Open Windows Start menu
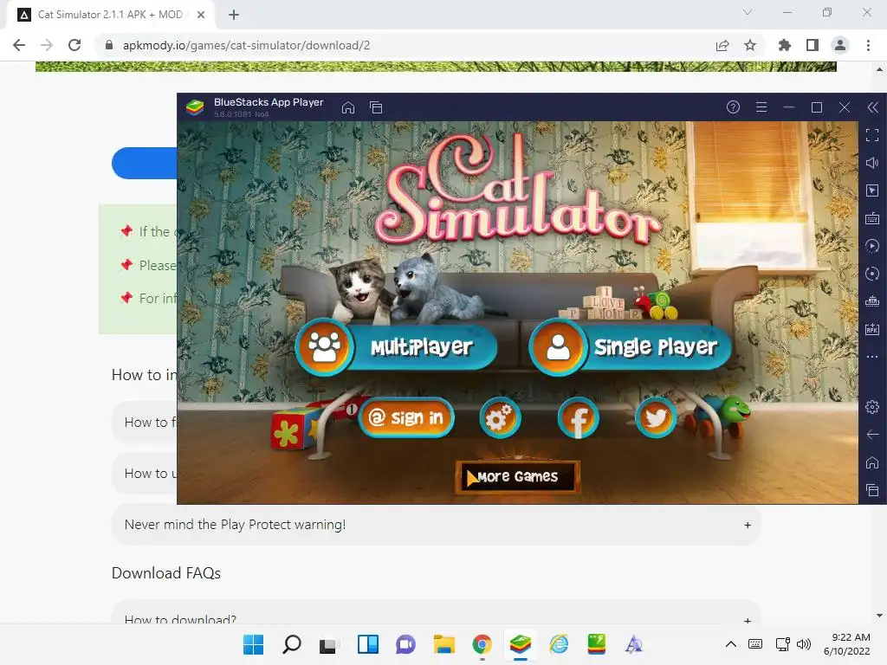The height and width of the screenshot is (665, 887). (253, 644)
